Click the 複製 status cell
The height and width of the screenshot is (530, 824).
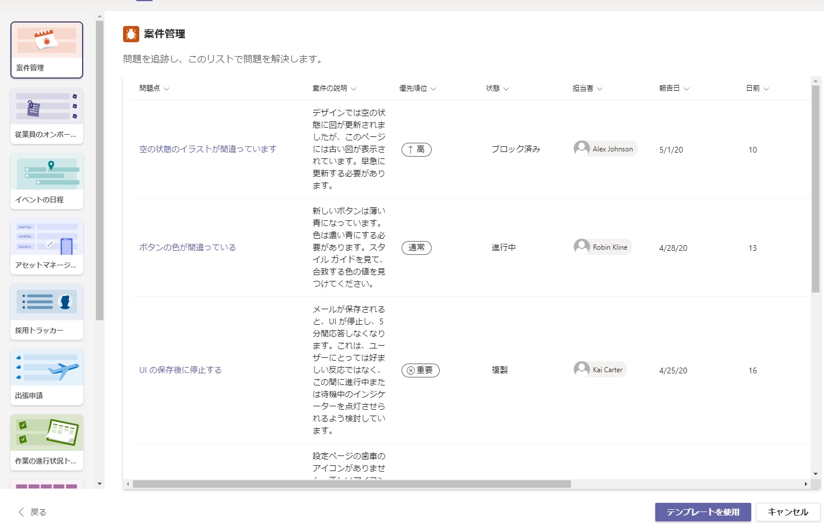pyautogui.click(x=500, y=370)
